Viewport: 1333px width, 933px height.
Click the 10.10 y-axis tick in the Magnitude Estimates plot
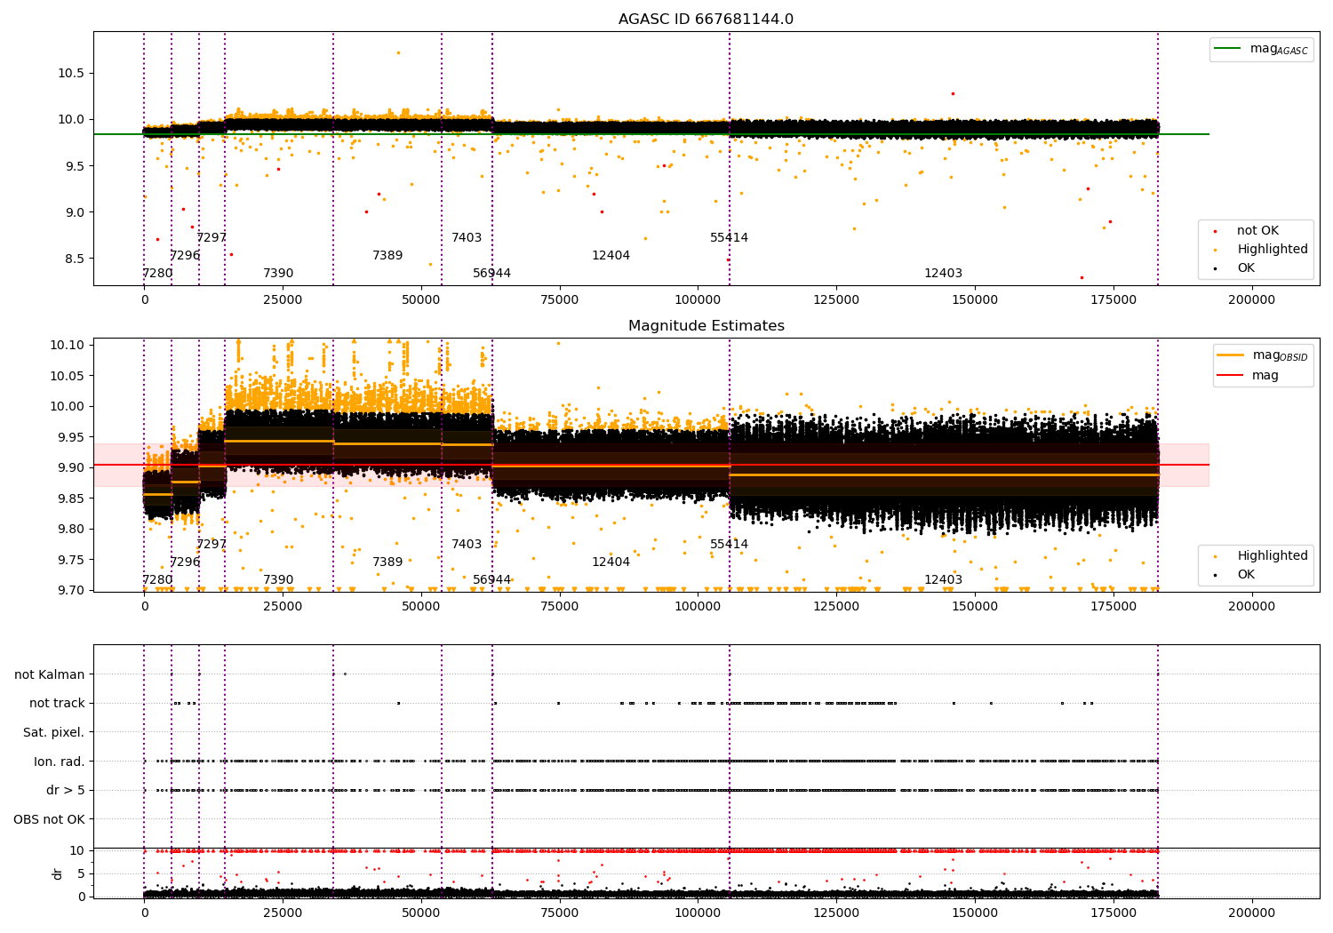68,345
